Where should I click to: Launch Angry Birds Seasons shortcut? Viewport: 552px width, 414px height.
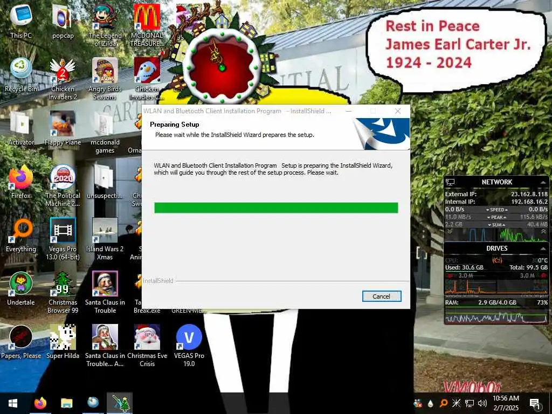tap(105, 78)
